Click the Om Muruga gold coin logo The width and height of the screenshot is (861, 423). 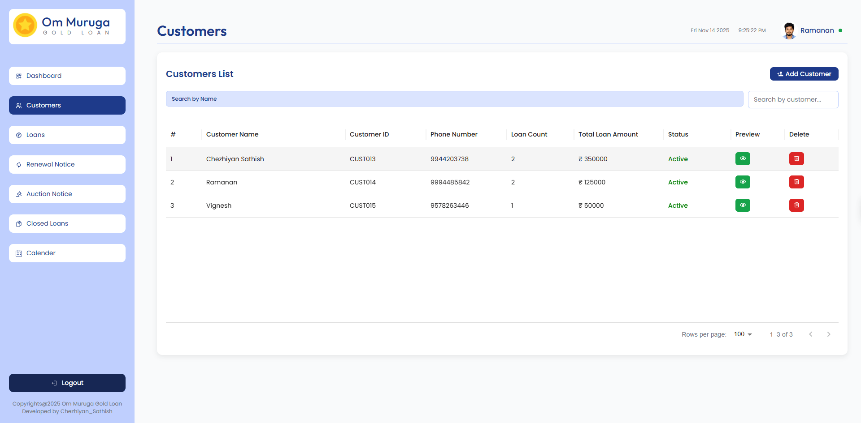pos(25,26)
